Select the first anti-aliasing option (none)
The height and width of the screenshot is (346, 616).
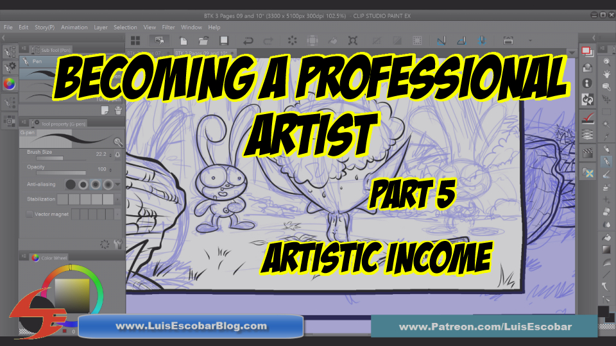71,185
